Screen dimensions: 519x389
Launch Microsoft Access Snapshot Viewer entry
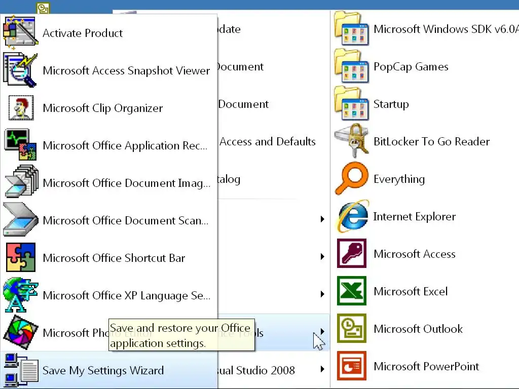(109, 70)
